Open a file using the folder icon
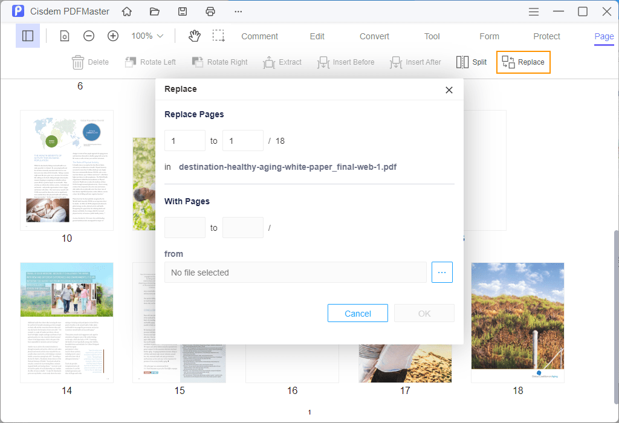This screenshot has width=619, height=423. 155,11
